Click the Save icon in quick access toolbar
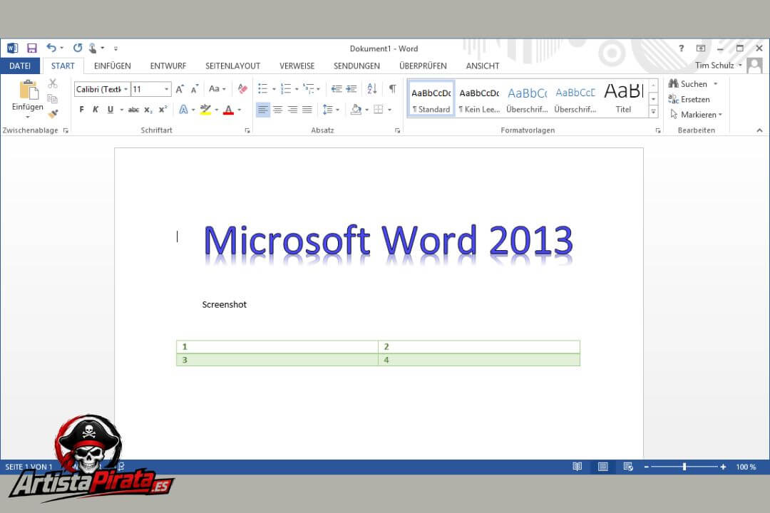Screen dimensions: 770x513 [x=32, y=48]
